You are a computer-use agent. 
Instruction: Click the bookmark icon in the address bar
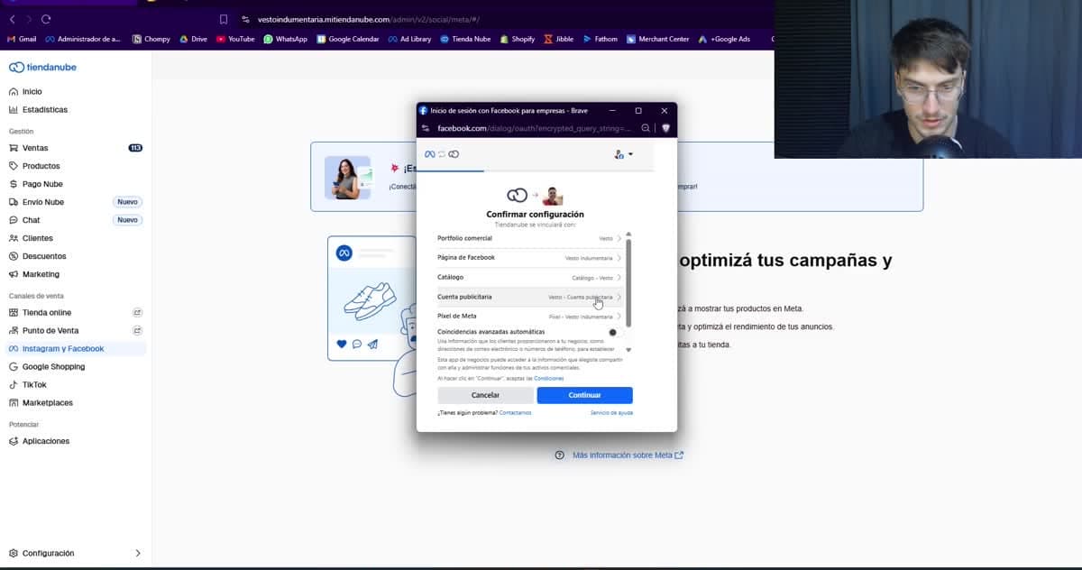coord(224,19)
